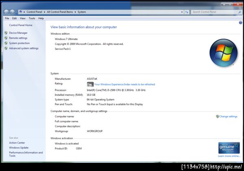Click the System breadcrumb

click(x=82, y=12)
